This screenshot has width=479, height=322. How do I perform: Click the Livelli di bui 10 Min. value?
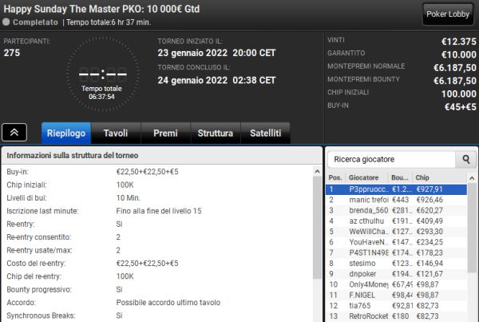pyautogui.click(x=129, y=198)
